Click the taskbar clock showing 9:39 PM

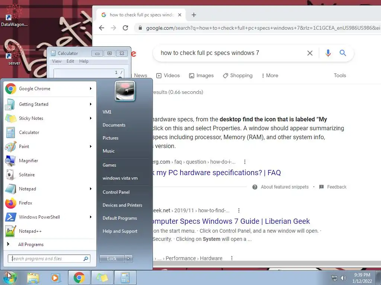pos(362,278)
